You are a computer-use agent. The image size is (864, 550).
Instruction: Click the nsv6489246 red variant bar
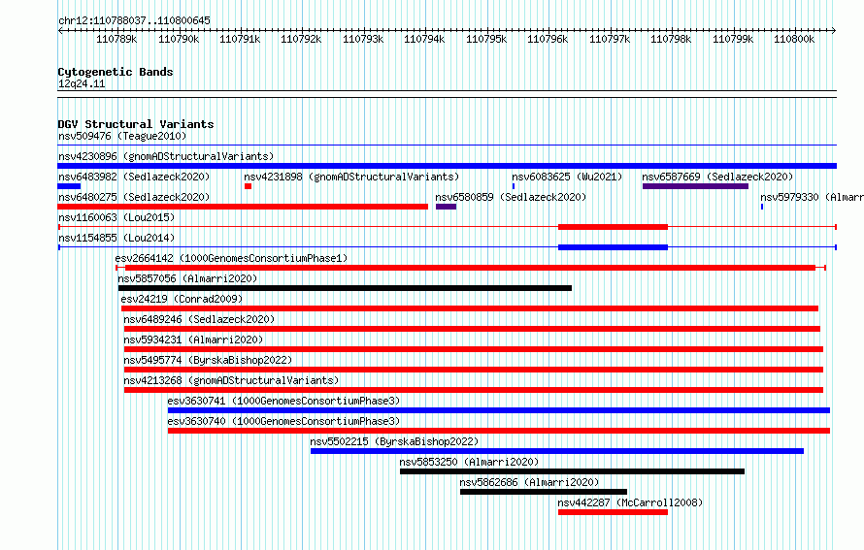pyautogui.click(x=472, y=329)
